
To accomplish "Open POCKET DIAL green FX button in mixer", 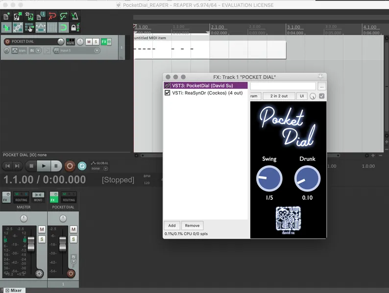I will [x=54, y=197].
